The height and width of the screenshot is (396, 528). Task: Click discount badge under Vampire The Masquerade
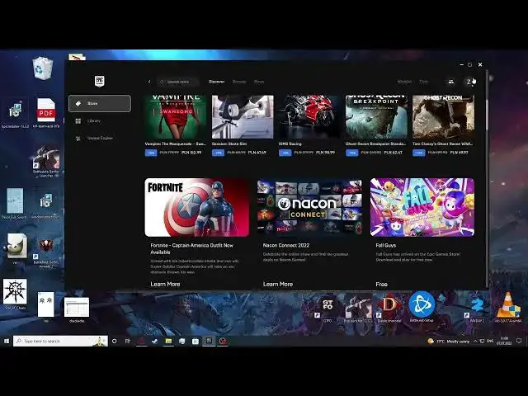coord(151,153)
